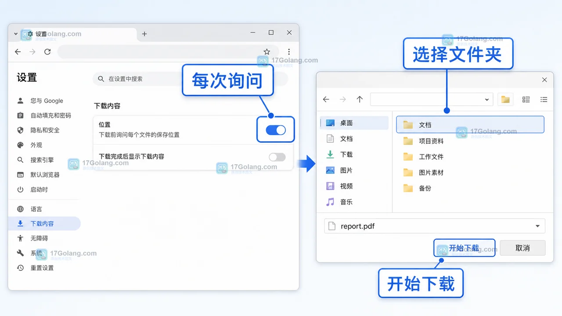Viewport: 562px width, 316px height.
Task: Reload the Settings page
Action: point(47,52)
